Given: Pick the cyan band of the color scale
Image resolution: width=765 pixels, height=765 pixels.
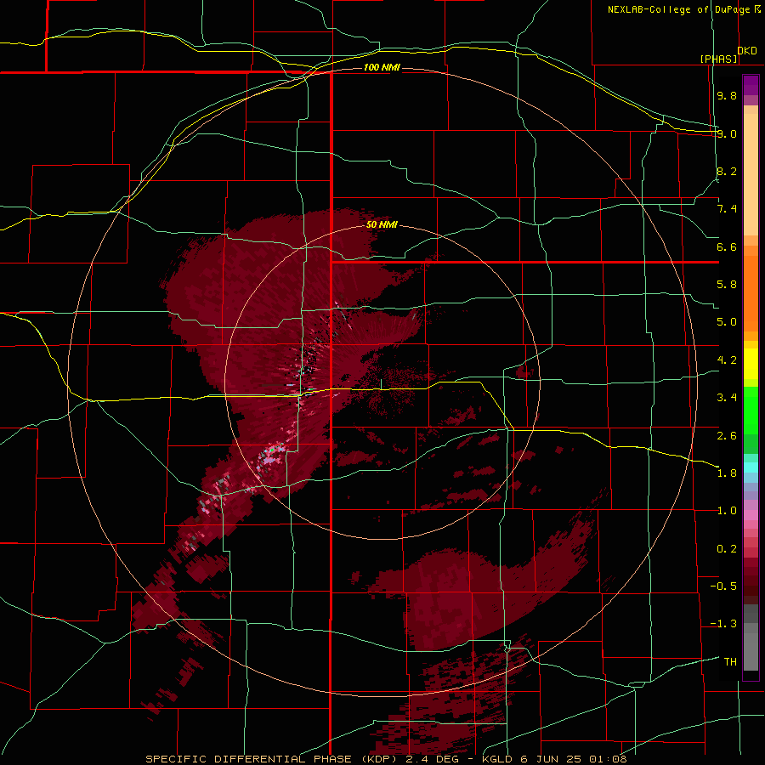Looking at the screenshot, I should tap(751, 467).
